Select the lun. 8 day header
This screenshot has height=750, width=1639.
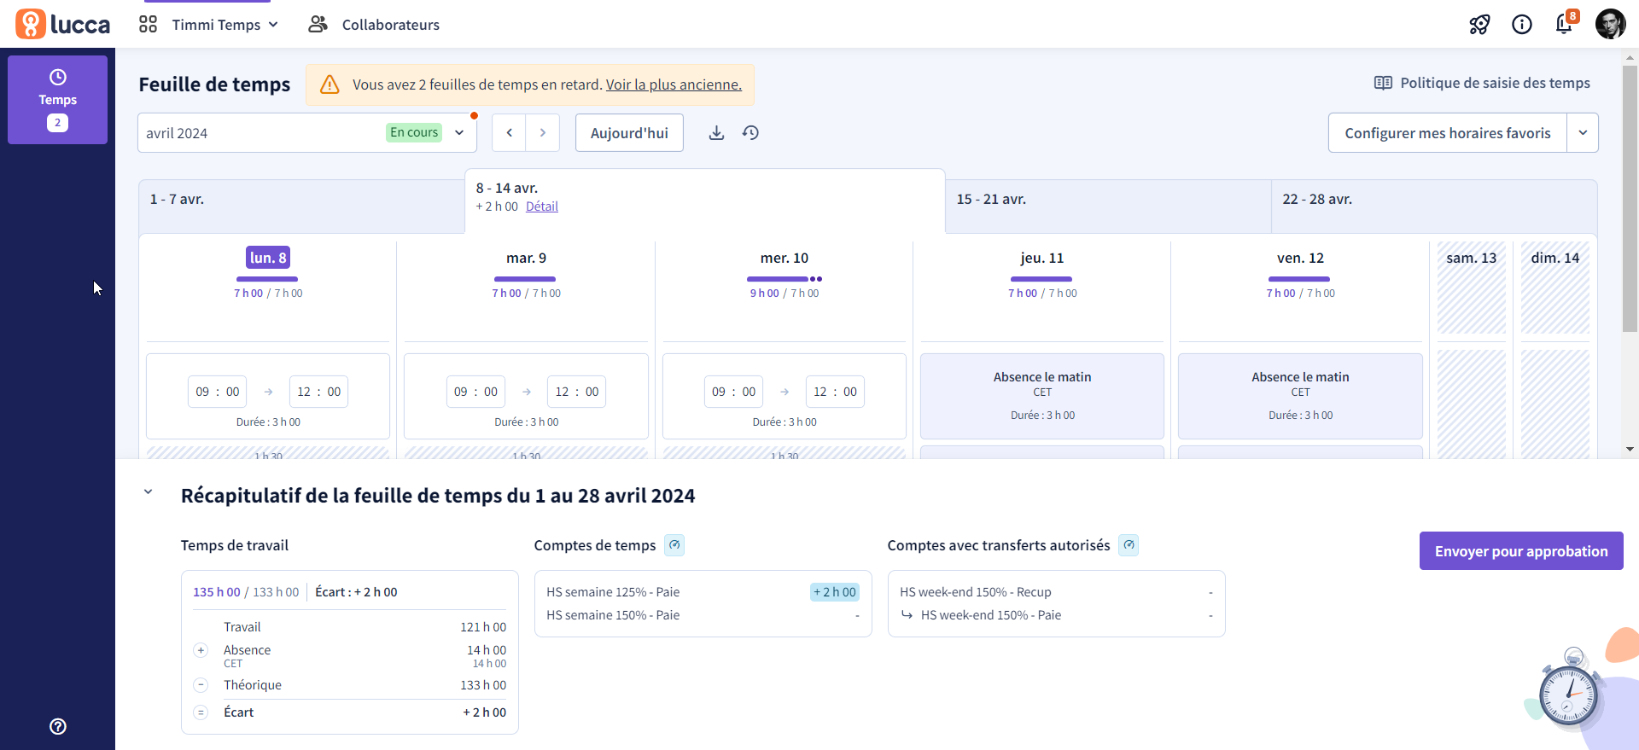[x=268, y=258]
